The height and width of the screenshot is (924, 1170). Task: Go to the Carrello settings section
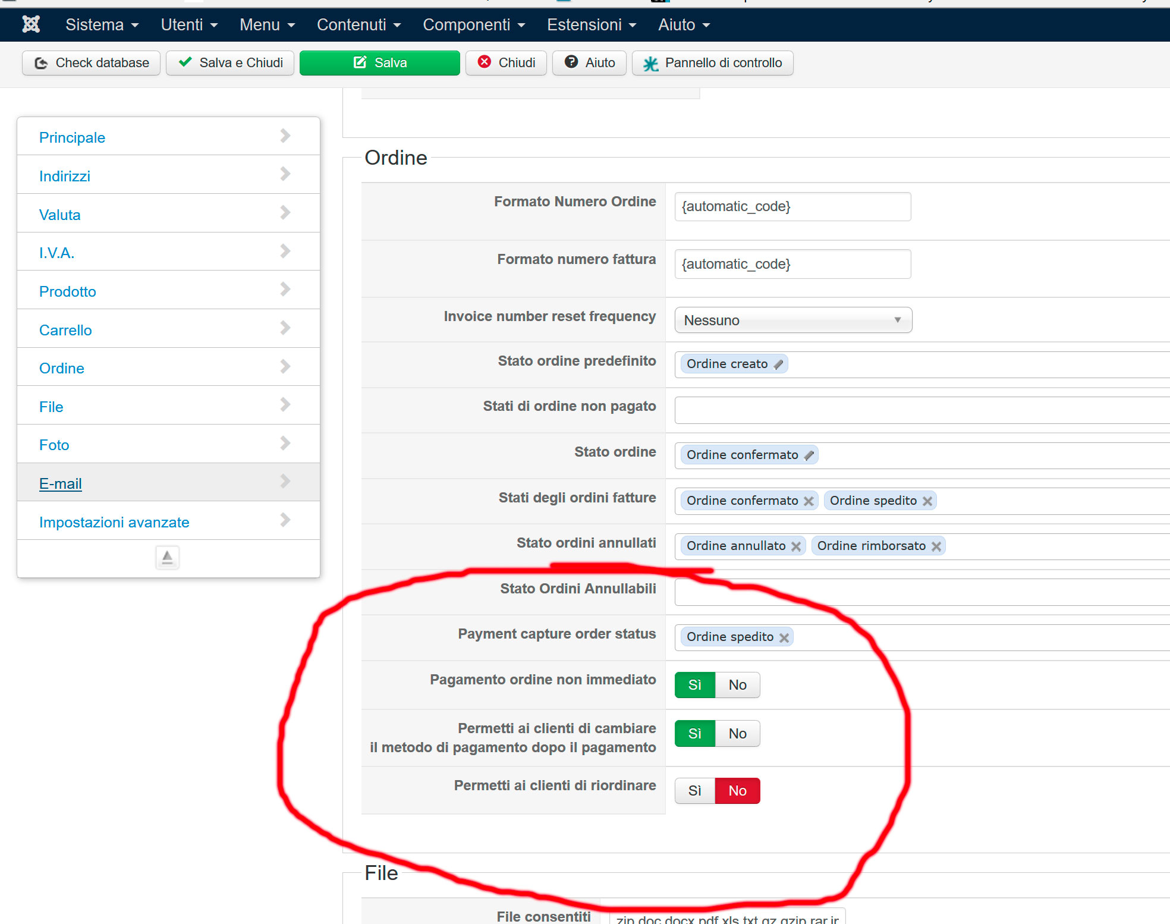[65, 330]
